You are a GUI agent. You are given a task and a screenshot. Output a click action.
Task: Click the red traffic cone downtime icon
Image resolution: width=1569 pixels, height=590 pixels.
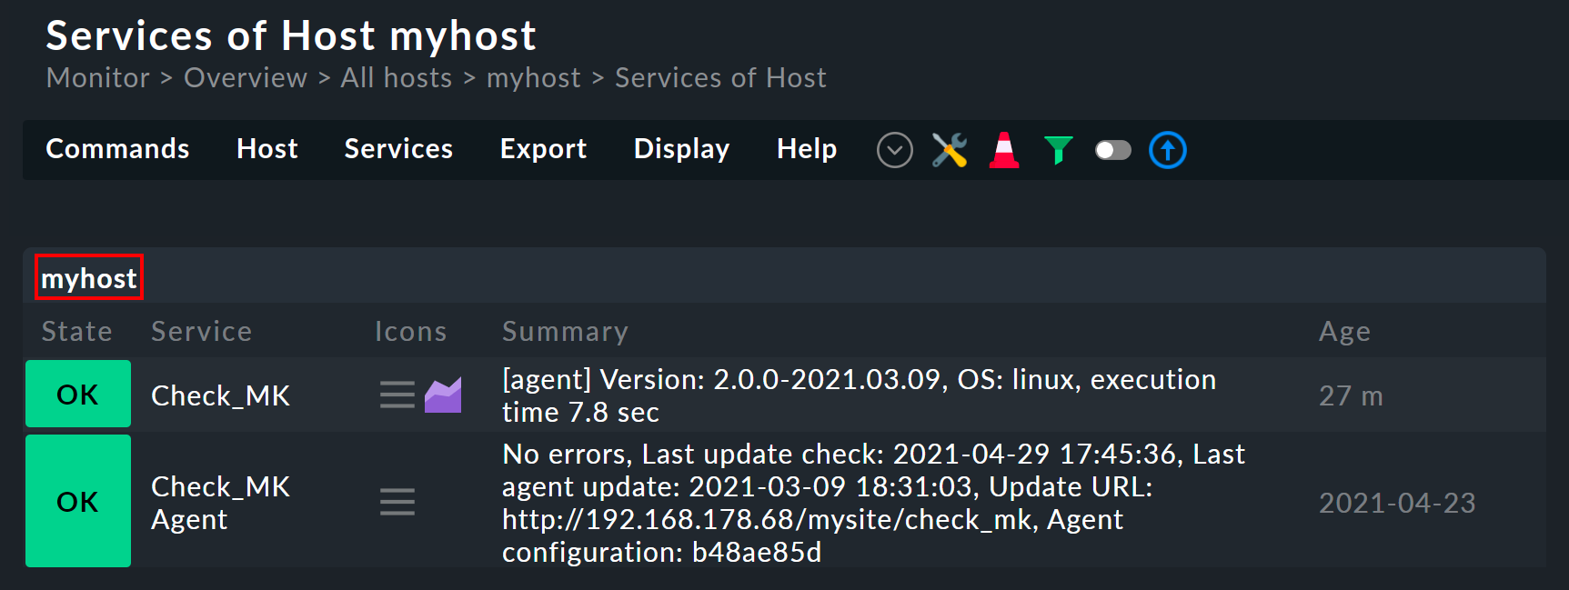pos(1003,150)
